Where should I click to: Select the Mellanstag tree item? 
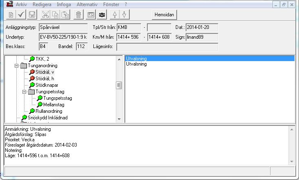[x=54, y=105]
